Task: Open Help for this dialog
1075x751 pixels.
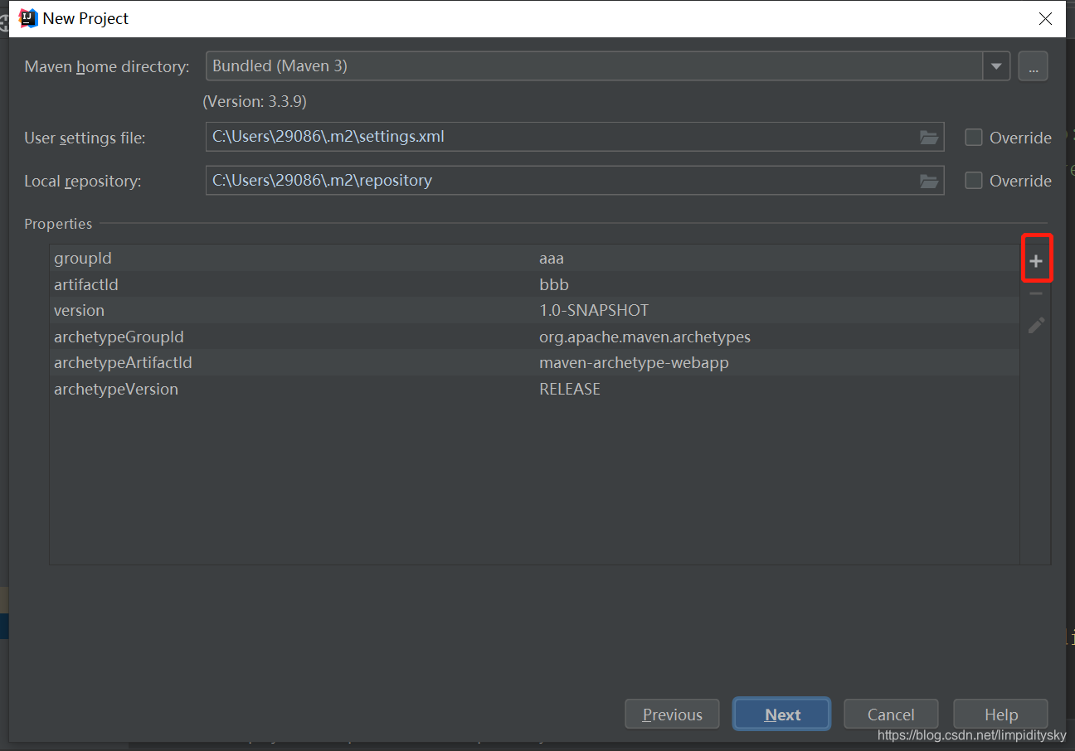Action: coord(1001,715)
